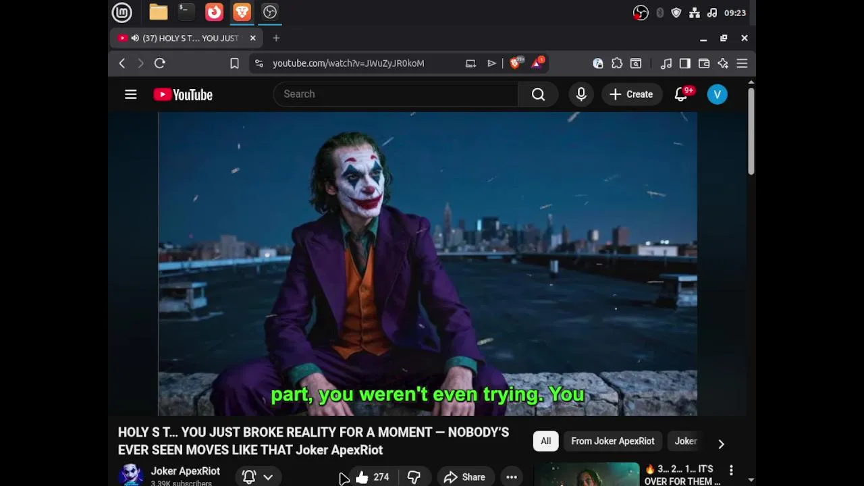The width and height of the screenshot is (864, 486).
Task: Dislike this video
Action: click(x=414, y=477)
